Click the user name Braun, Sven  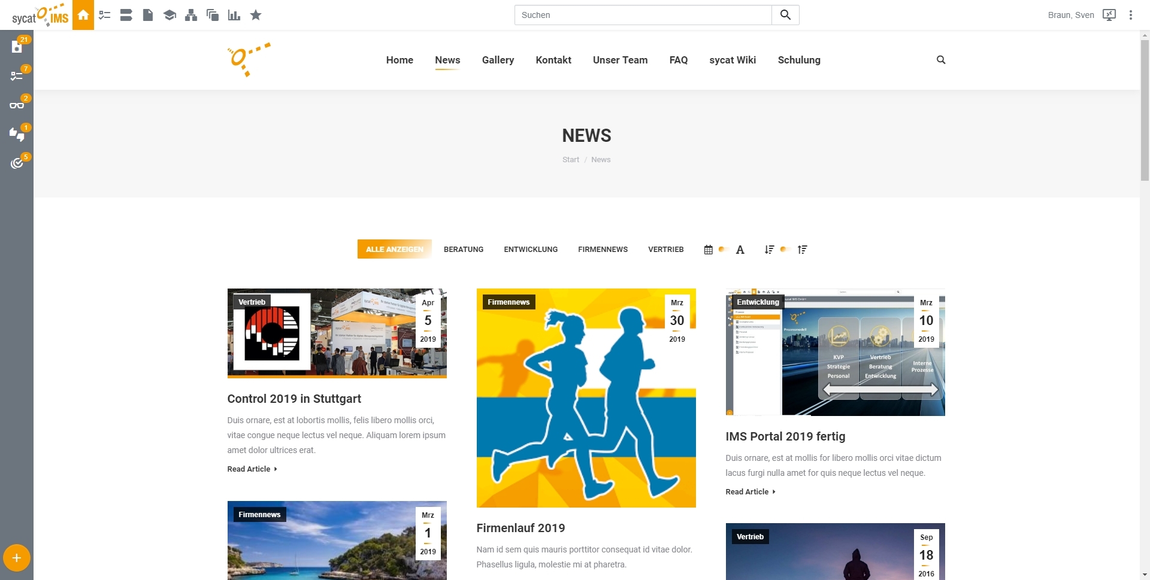point(1071,15)
